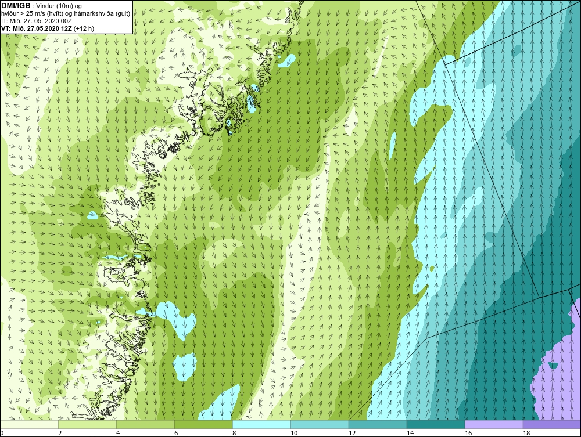This screenshot has height=437, width=581.
Task: Click the legend label '18'
Action: point(526,433)
